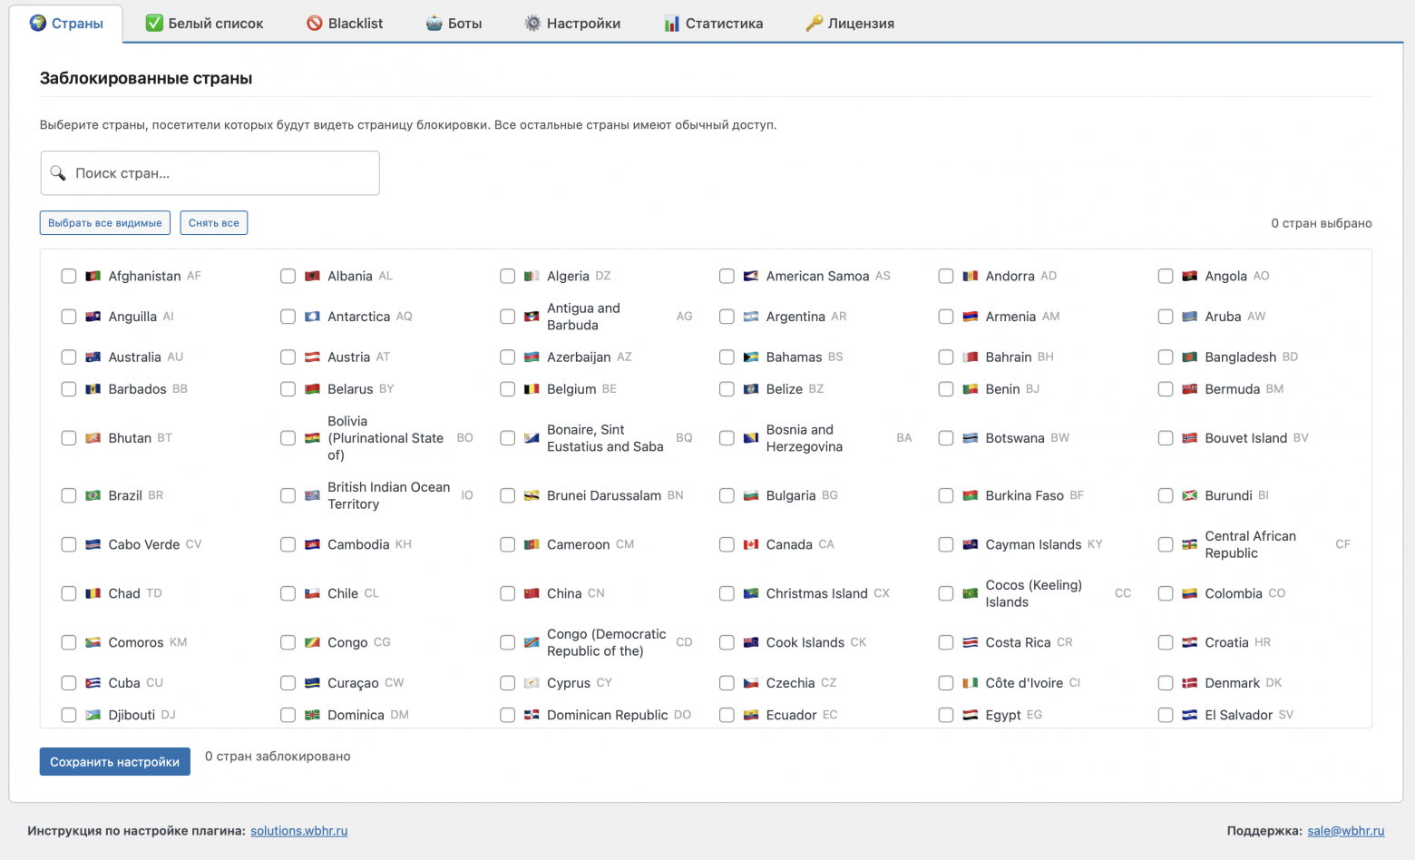Click the Croatia flag icon
The height and width of the screenshot is (860, 1415).
click(1190, 642)
